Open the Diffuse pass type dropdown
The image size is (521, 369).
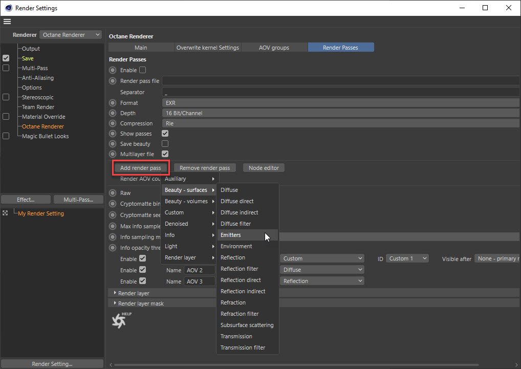pyautogui.click(x=322, y=270)
